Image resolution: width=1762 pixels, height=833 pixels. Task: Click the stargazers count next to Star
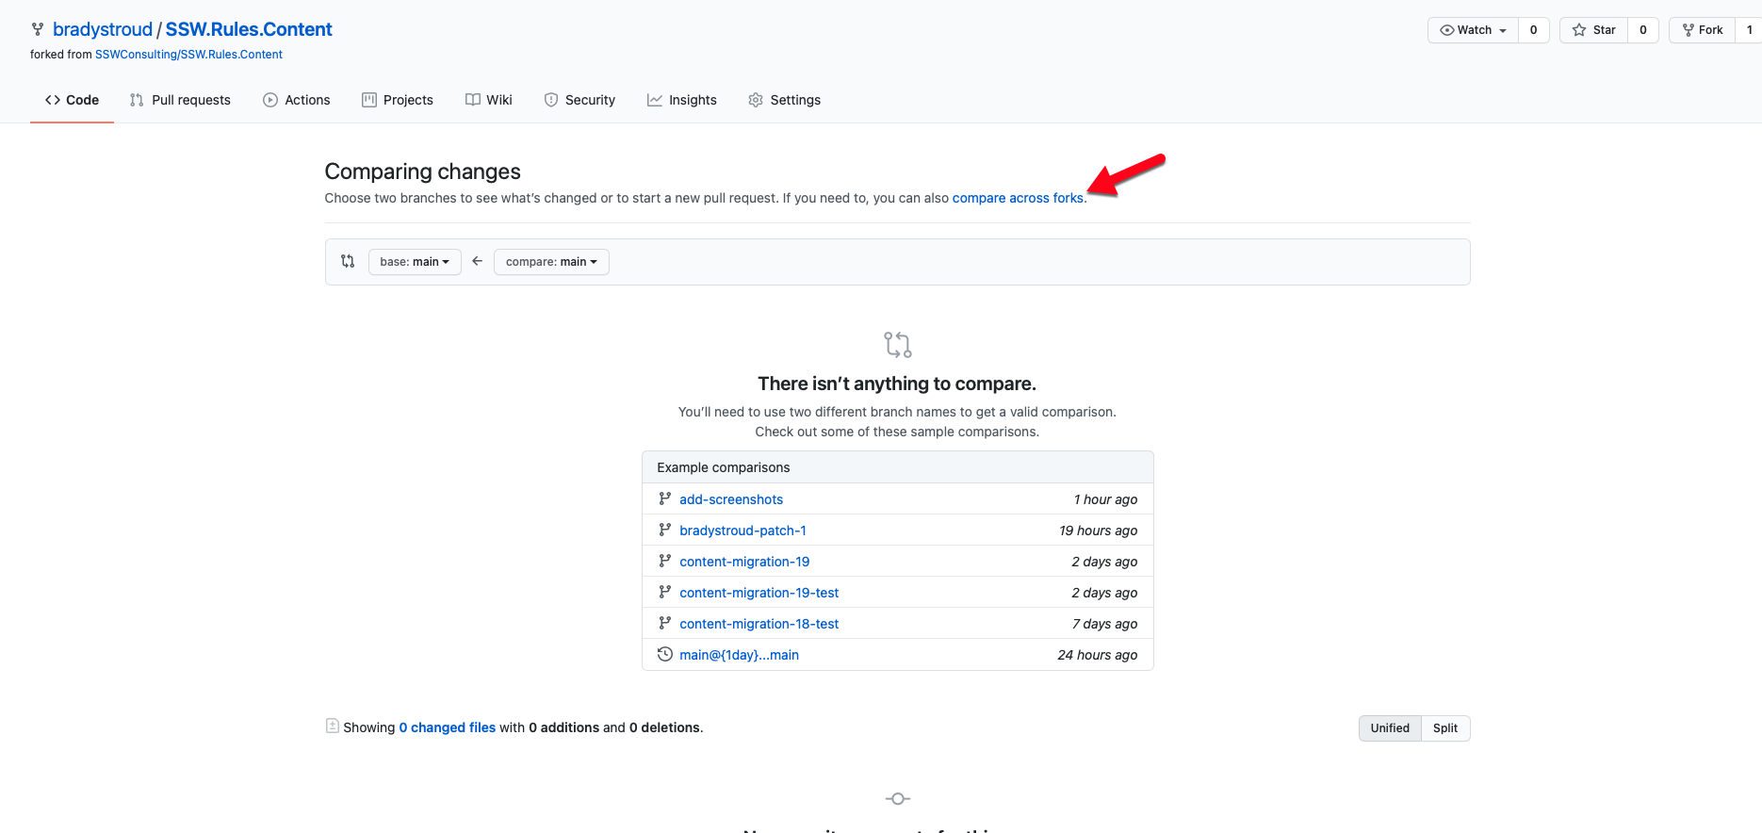(1642, 30)
